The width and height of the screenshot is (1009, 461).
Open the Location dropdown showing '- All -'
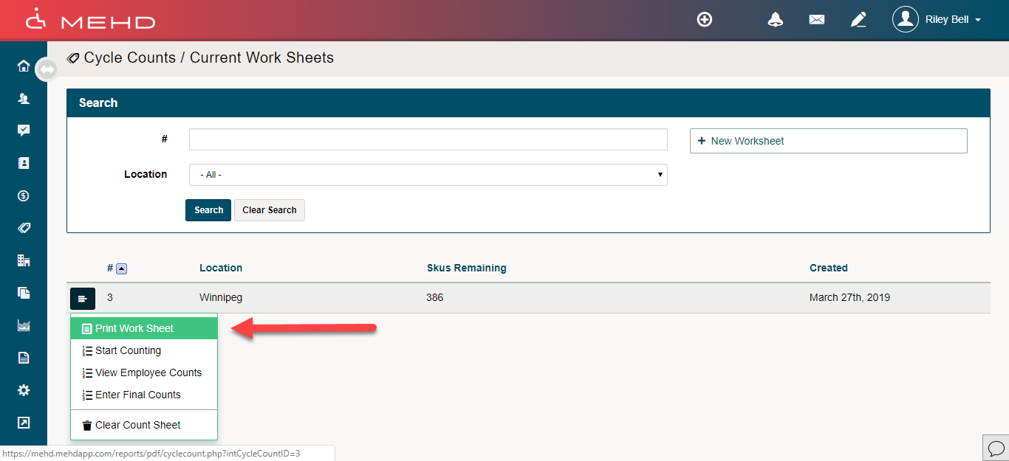(x=428, y=175)
